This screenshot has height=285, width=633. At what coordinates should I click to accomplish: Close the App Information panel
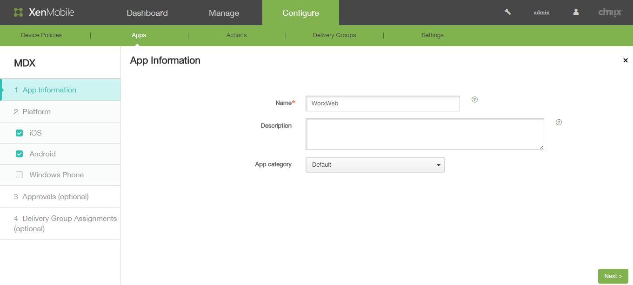625,60
